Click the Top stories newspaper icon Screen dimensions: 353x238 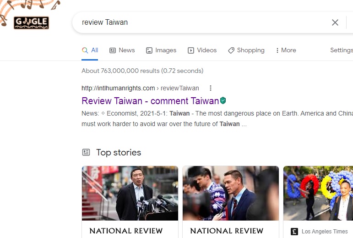click(x=86, y=152)
